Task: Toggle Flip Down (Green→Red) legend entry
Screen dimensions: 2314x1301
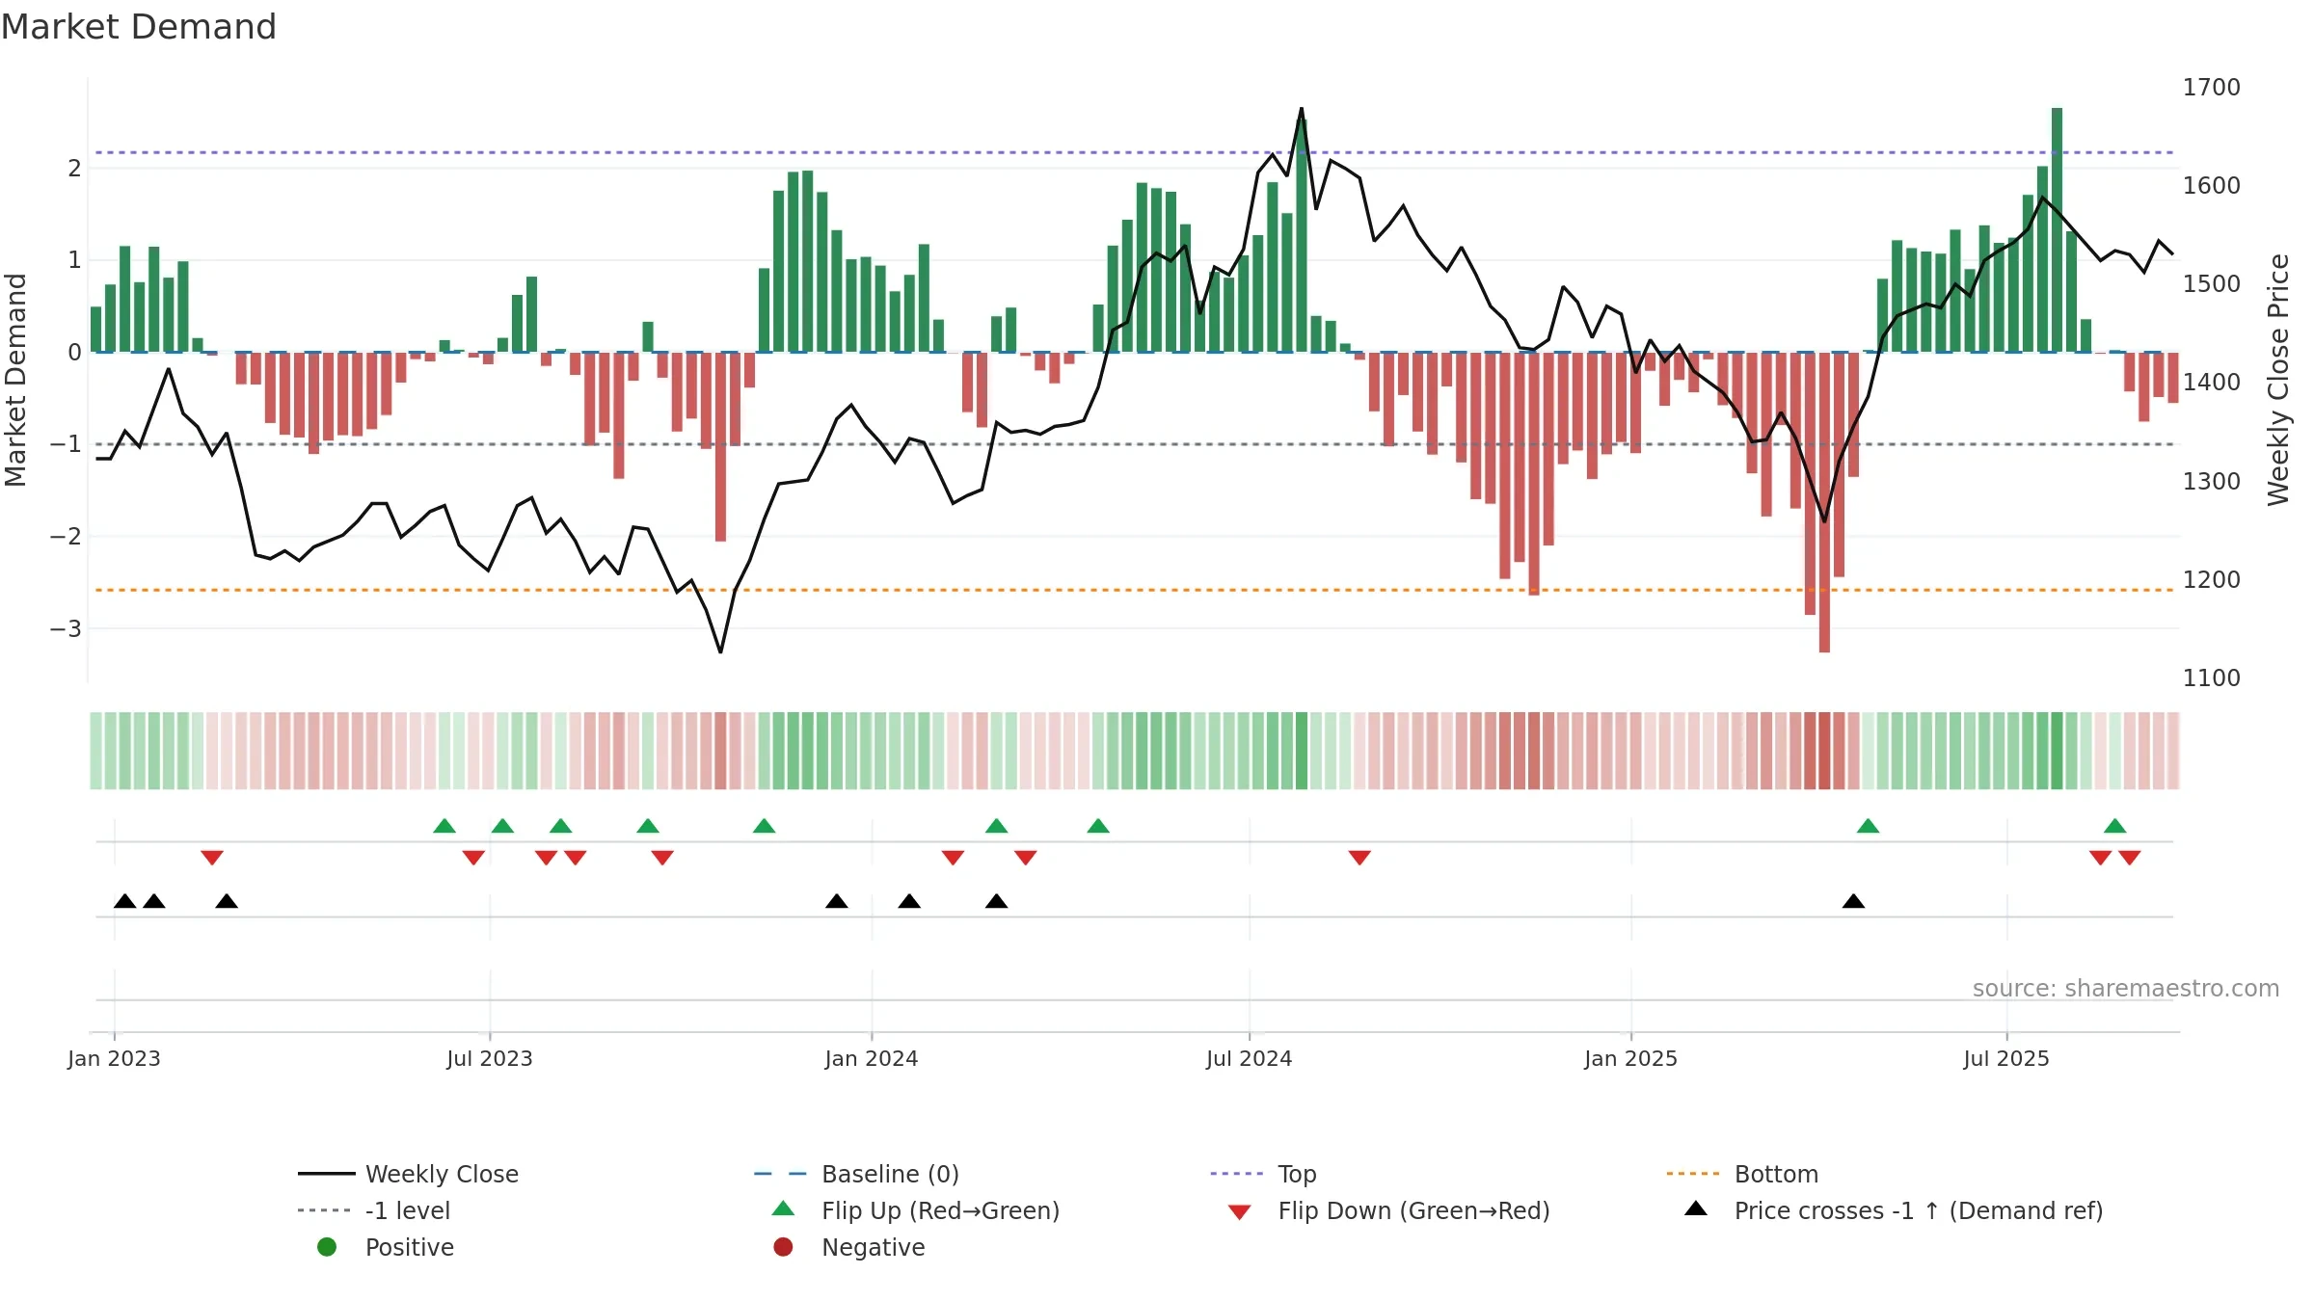Action: 1388,1210
